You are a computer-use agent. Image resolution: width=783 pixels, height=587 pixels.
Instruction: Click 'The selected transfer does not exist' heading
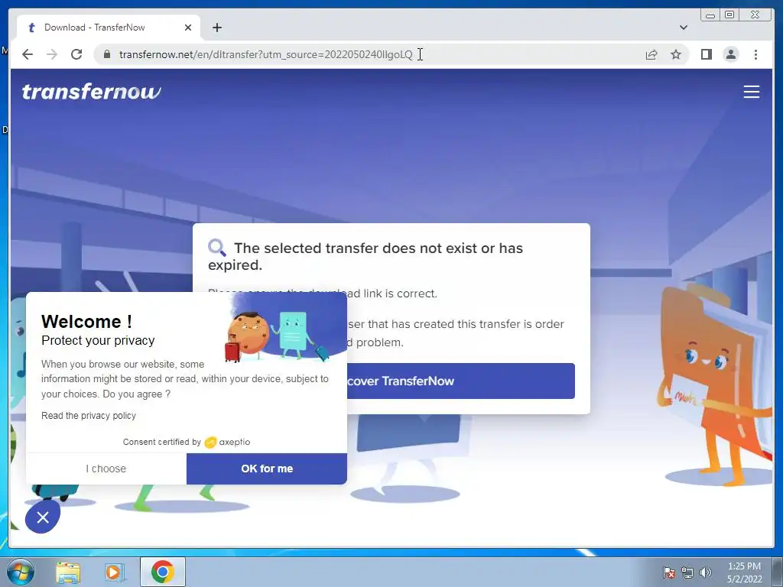coord(365,256)
